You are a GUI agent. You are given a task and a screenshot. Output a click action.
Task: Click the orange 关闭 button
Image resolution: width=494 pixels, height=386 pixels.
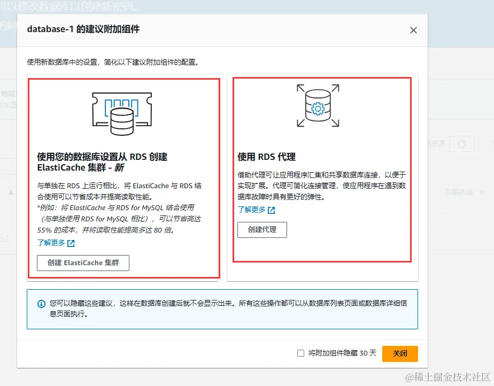click(400, 353)
